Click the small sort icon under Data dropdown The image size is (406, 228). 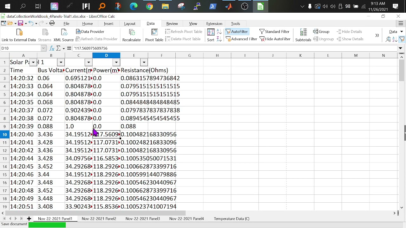click(395, 39)
